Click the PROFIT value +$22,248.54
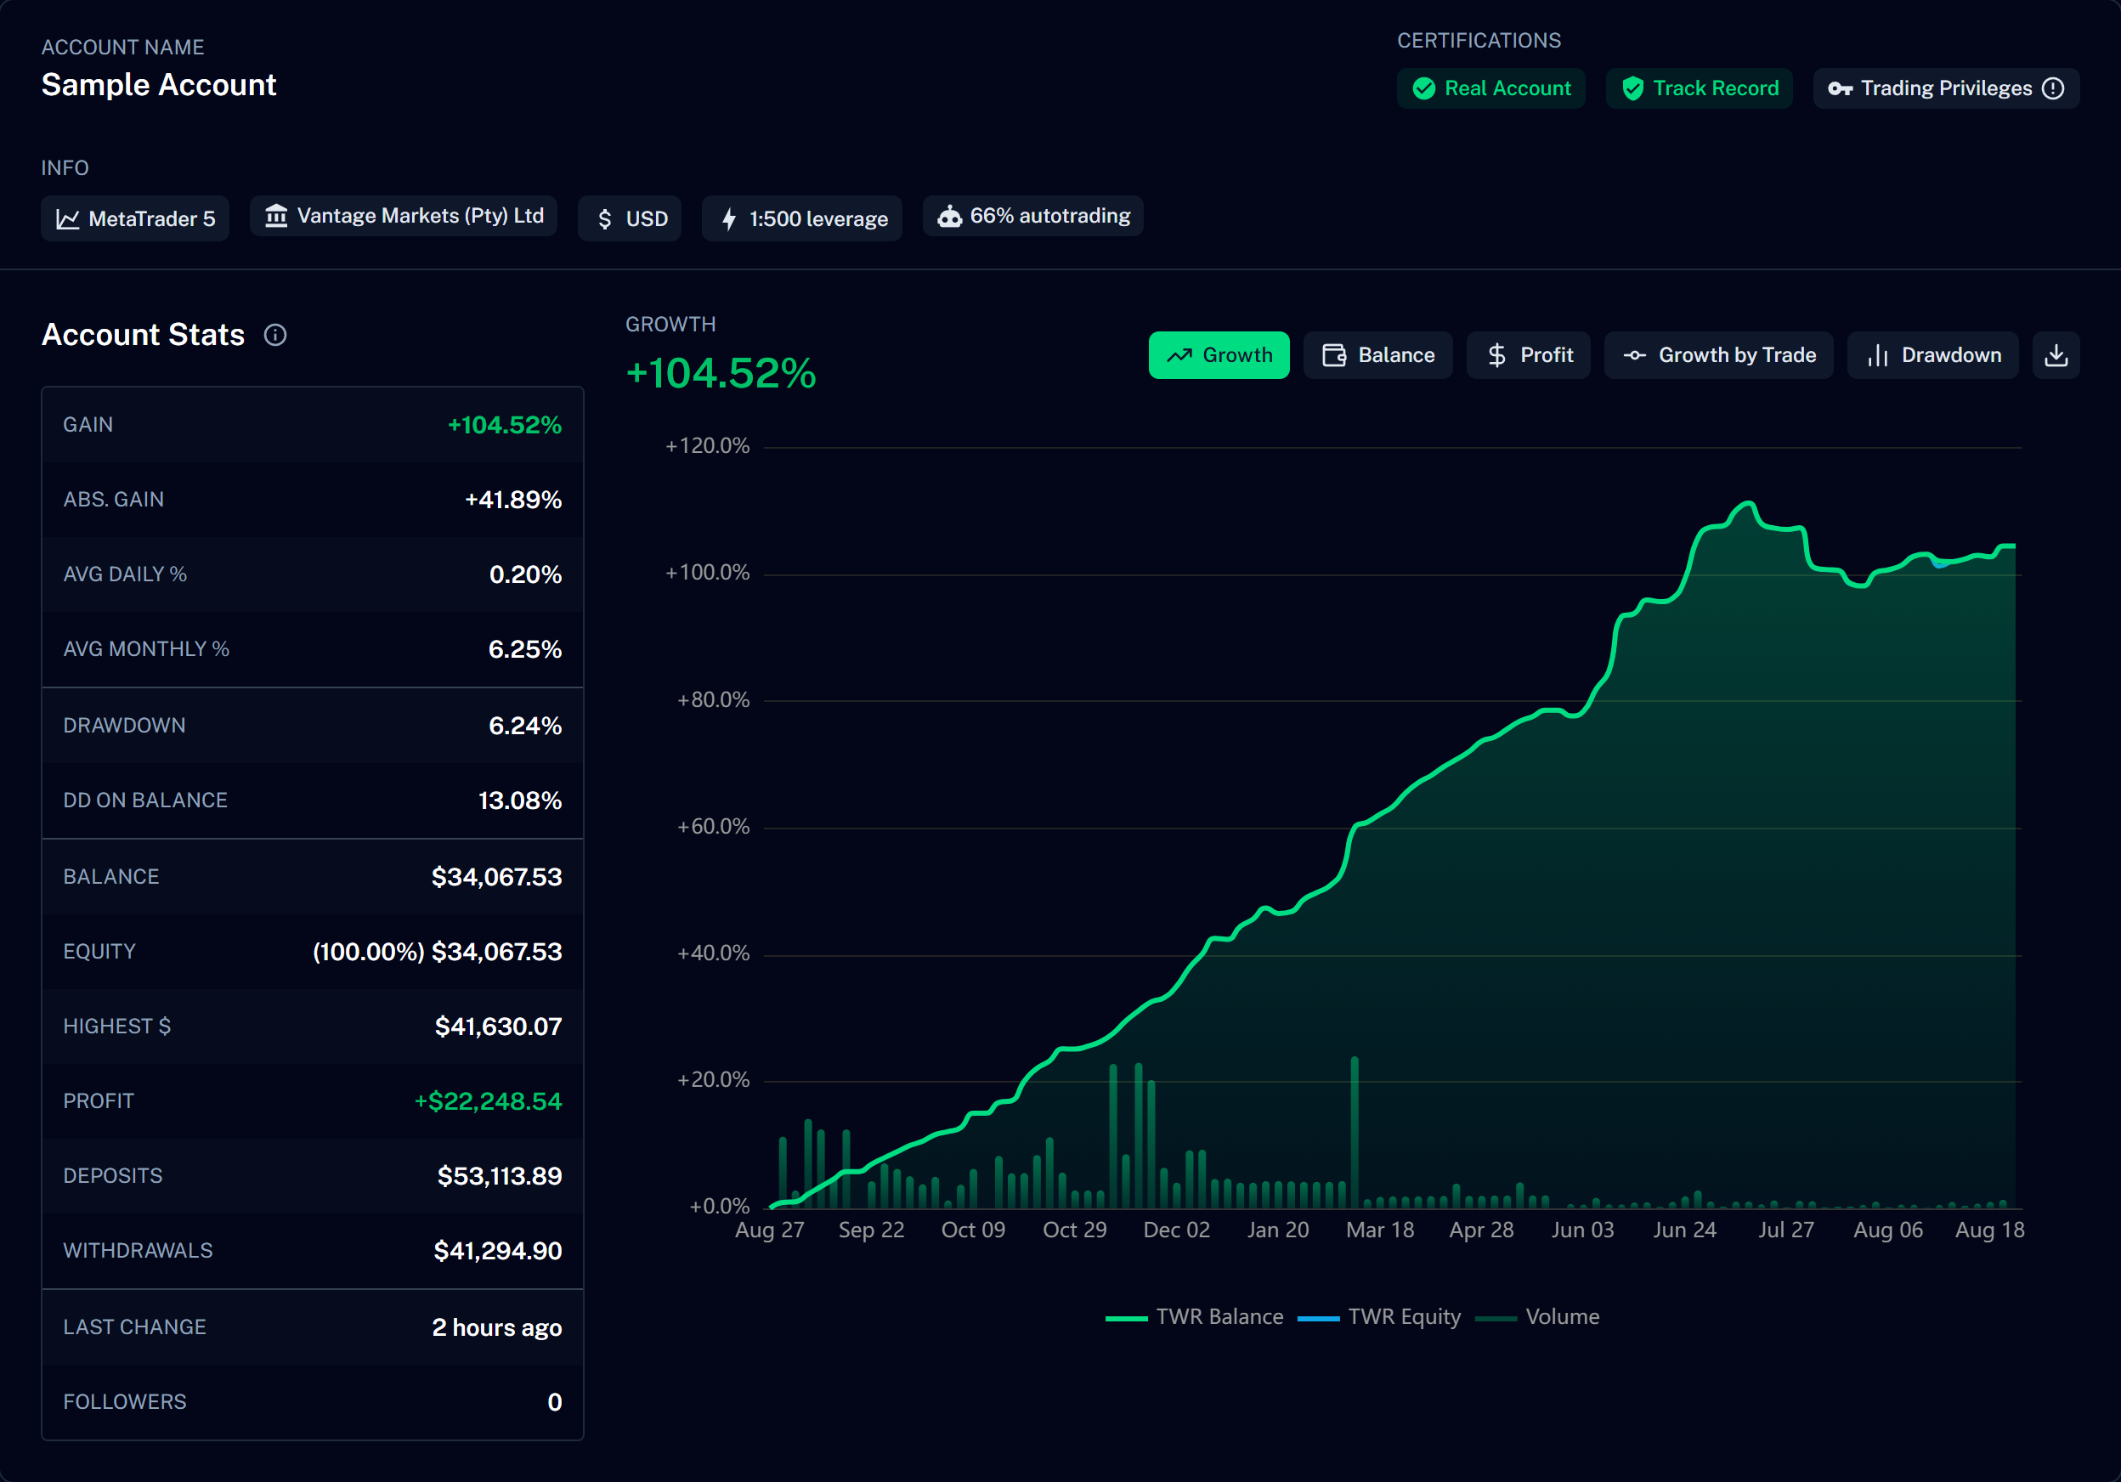The width and height of the screenshot is (2121, 1482). click(488, 1101)
